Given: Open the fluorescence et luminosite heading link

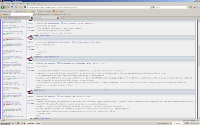Looking at the screenshot, I should 49,57.
